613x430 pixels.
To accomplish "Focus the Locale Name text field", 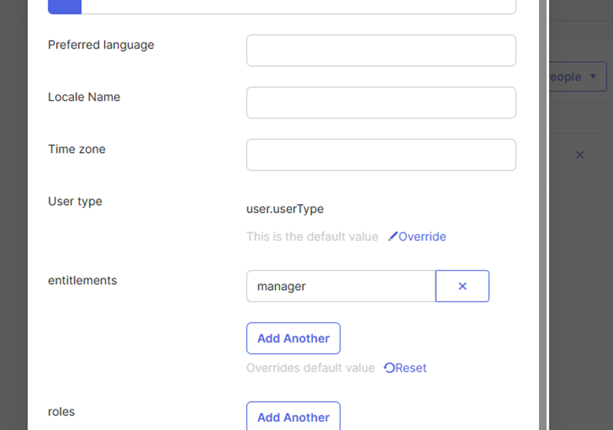I will pyautogui.click(x=381, y=103).
